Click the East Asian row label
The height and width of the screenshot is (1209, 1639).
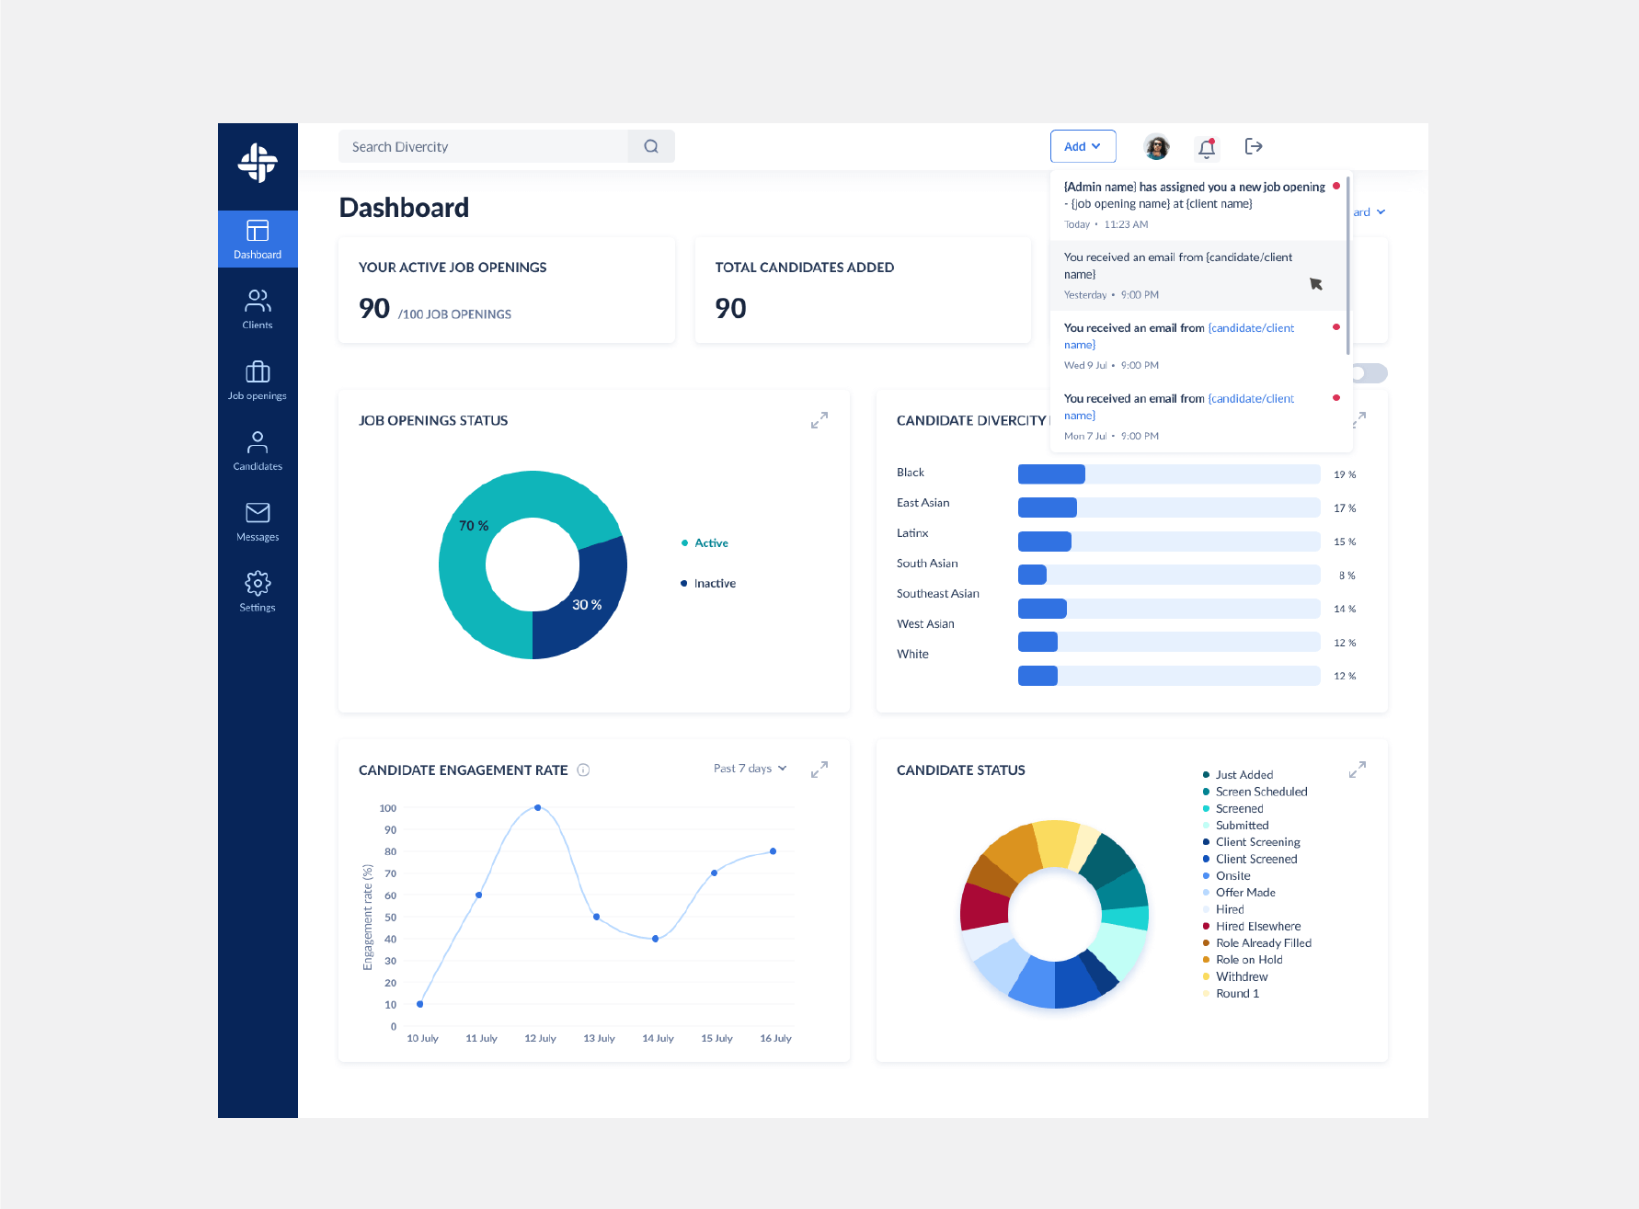coord(923,503)
